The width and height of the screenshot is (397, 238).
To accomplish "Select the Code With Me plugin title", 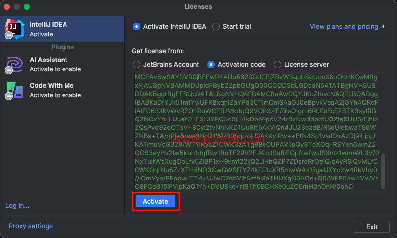I will [x=52, y=85].
